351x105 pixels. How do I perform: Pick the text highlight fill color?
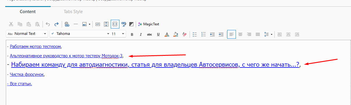[x=176, y=34]
